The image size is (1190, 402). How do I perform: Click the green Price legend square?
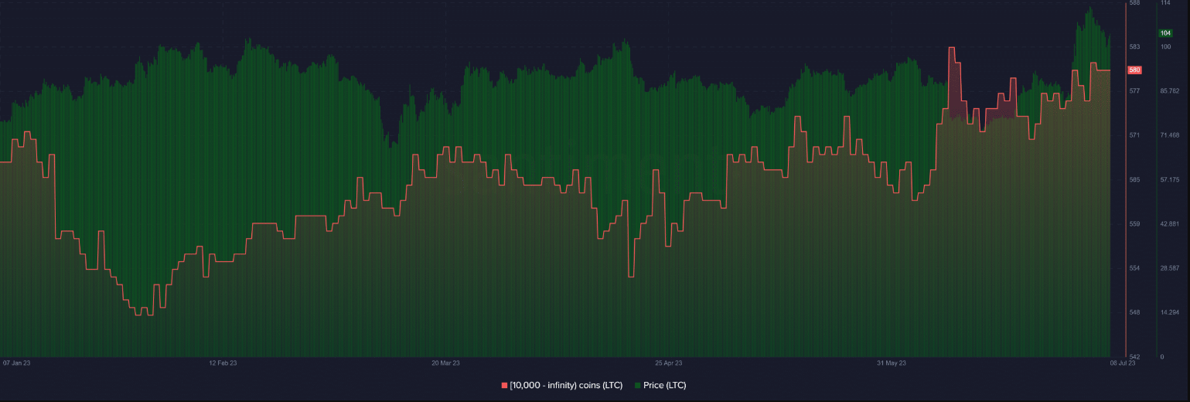point(637,385)
